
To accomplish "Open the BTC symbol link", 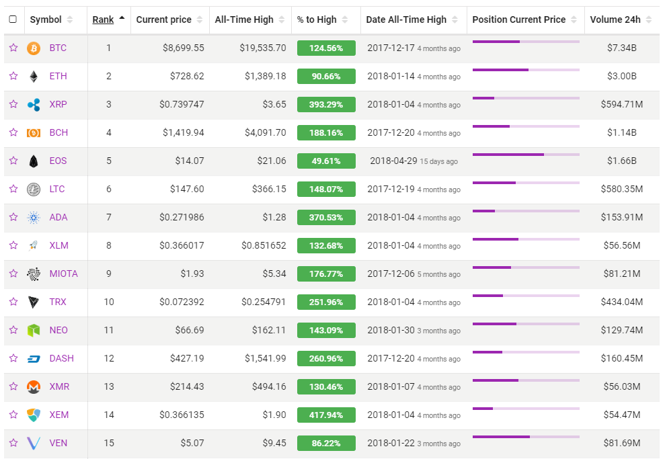I will (58, 48).
